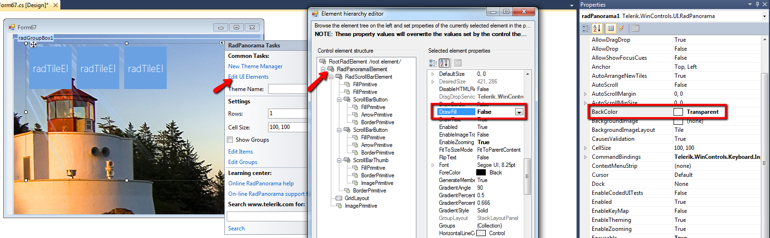Click Property Pages icon in Properties panel toolbar
The width and height of the screenshot is (770, 238).
tap(635, 28)
